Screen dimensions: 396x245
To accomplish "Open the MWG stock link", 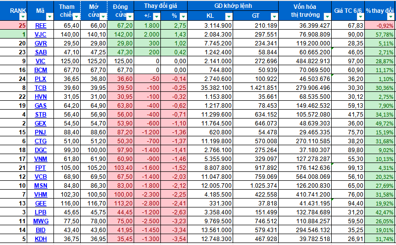I will point(41,221).
